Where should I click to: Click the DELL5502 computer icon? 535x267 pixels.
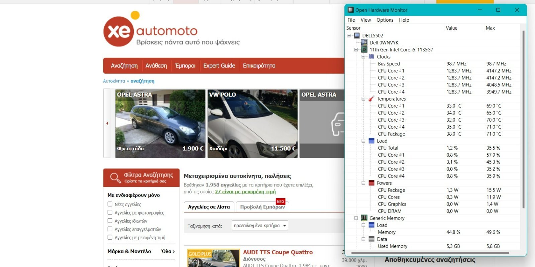pyautogui.click(x=357, y=35)
